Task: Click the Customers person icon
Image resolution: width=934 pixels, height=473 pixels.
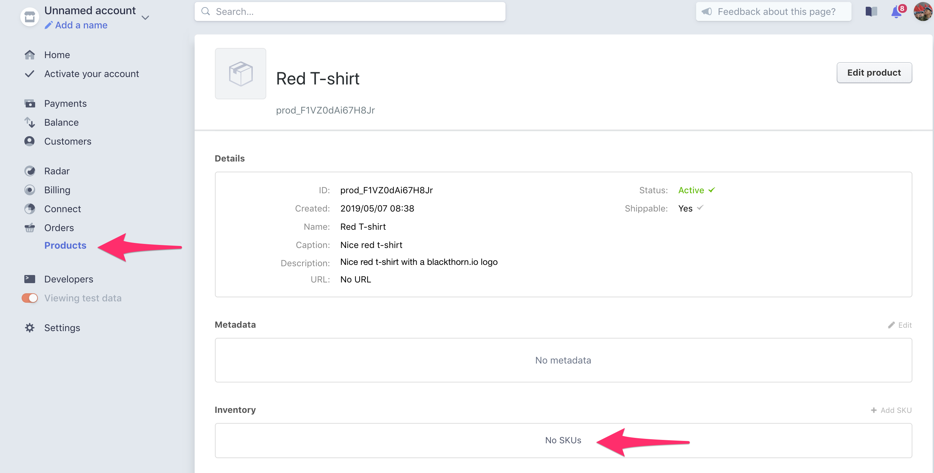Action: (30, 141)
